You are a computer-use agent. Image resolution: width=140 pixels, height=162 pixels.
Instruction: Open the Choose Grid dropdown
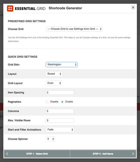coord(74,29)
